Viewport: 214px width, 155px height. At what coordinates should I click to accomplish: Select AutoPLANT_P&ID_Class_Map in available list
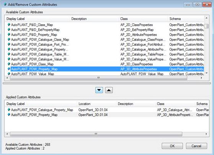32,25
